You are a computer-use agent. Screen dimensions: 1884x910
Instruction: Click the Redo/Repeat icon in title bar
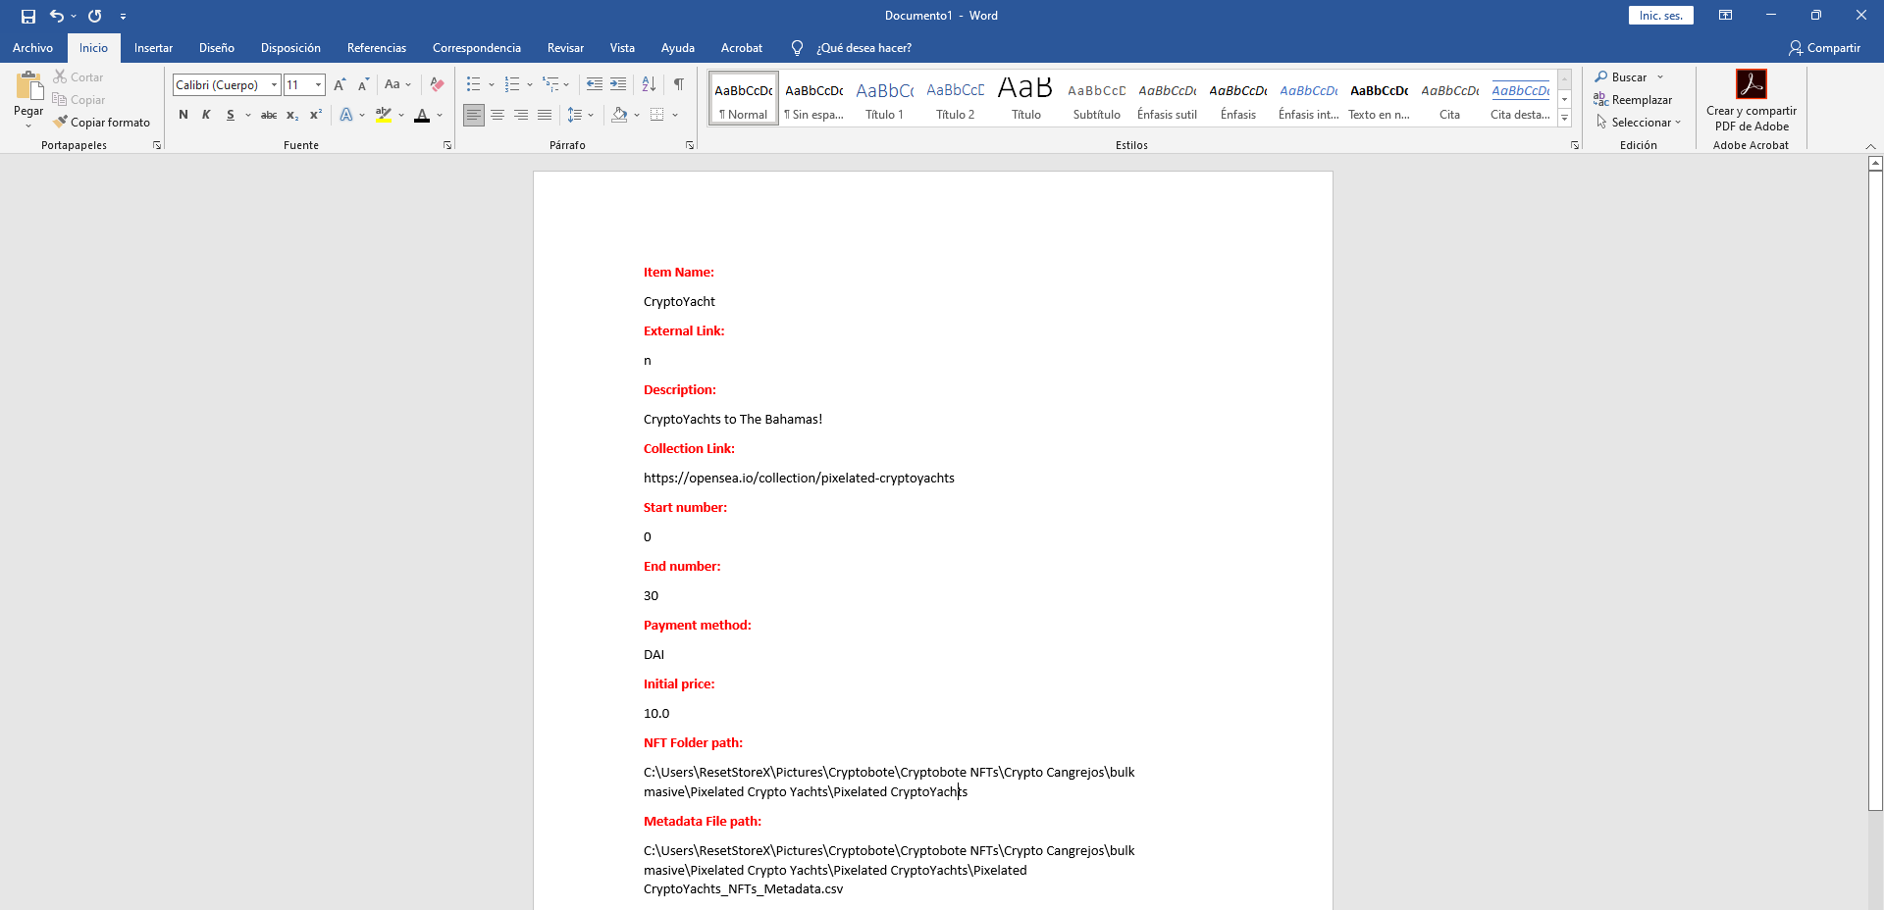pyautogui.click(x=95, y=16)
